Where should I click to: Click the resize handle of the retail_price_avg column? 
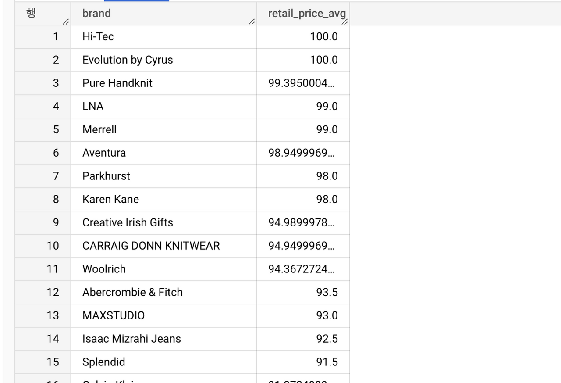point(344,22)
